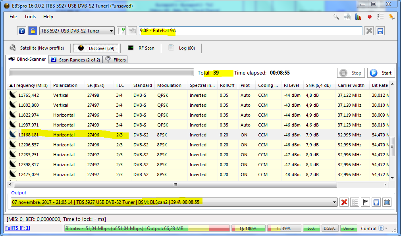The height and width of the screenshot is (236, 401).
Task: Click the red record dot icon
Action: coord(370,17)
